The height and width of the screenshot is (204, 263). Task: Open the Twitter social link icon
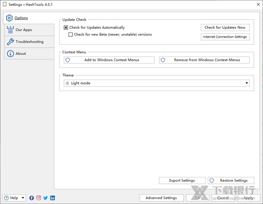point(46,198)
